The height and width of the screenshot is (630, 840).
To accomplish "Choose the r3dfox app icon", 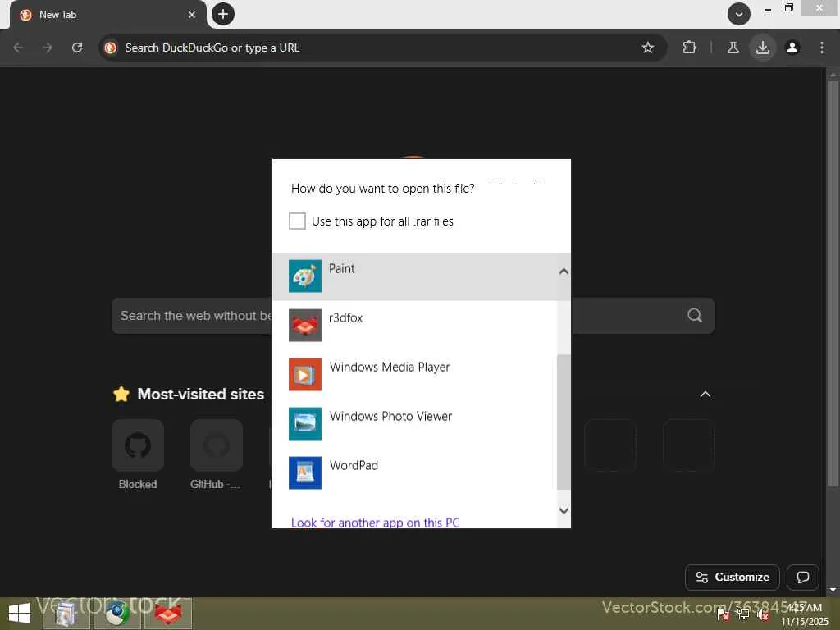I will click(305, 325).
